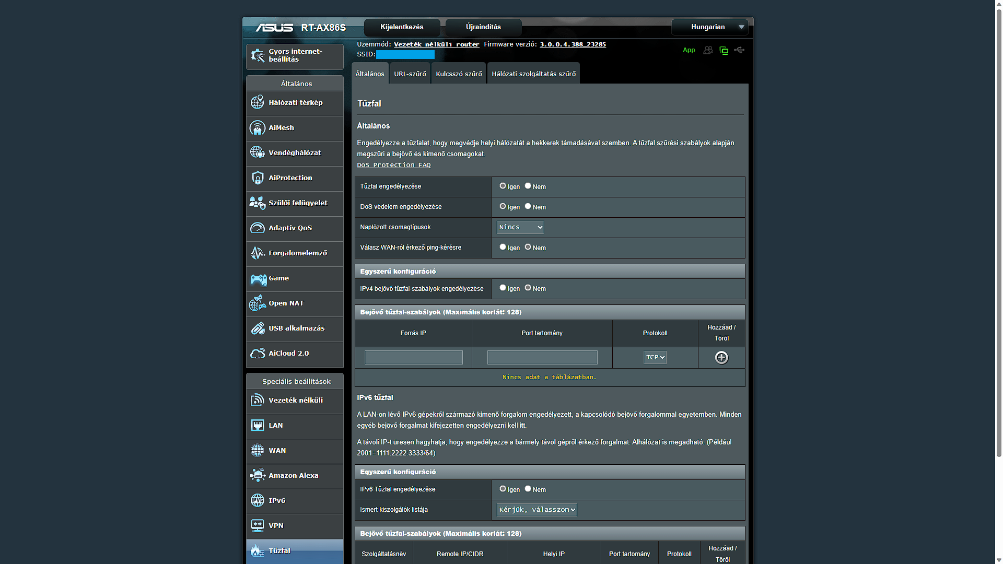
Task: Open the Naplózott csomagtípusok dropdown
Action: 520,227
